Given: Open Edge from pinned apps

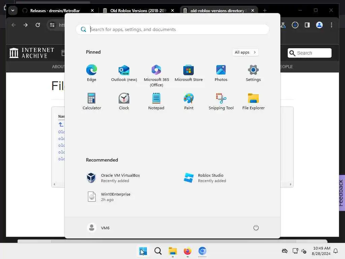Looking at the screenshot, I should [92, 73].
